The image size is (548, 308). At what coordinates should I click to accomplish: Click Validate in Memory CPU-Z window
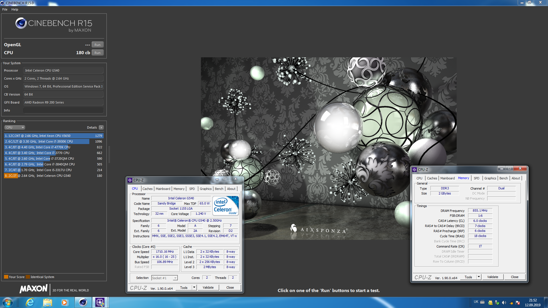[x=493, y=277]
